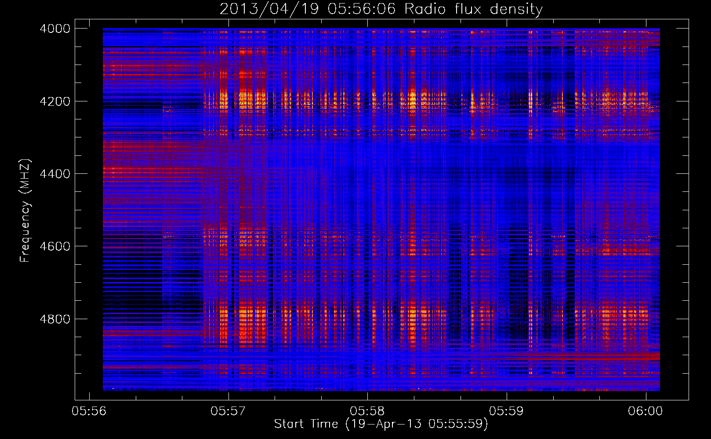Screen dimensions: 711x439
Task: Click the 05:59 time axis label
Action: point(507,411)
